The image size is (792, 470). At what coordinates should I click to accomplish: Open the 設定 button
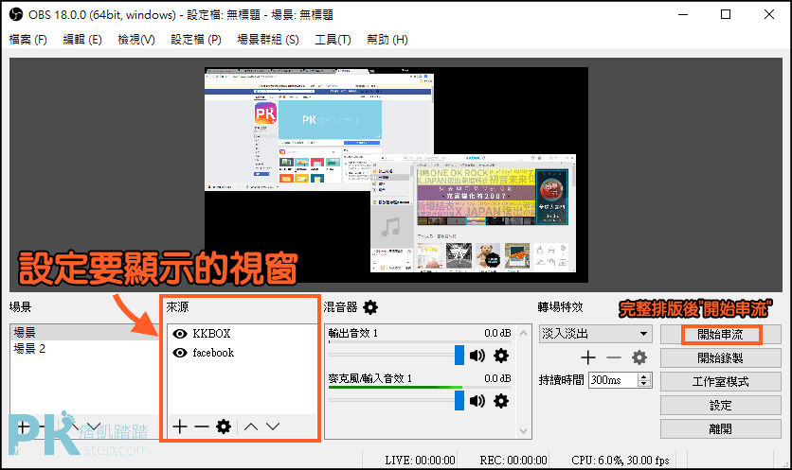(721, 406)
